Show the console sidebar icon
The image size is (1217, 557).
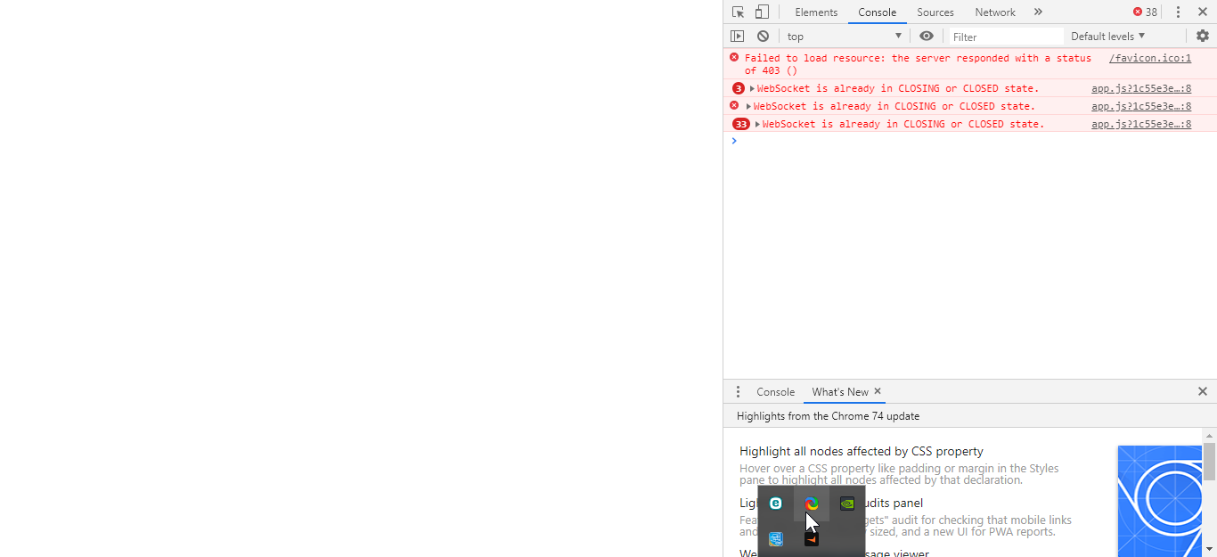(737, 36)
